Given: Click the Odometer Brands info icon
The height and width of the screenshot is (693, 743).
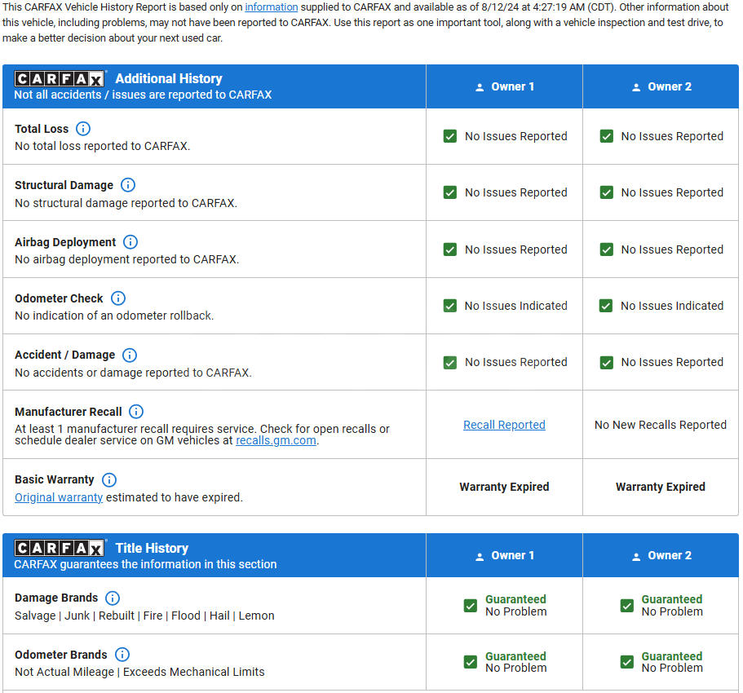Looking at the screenshot, I should [x=122, y=655].
